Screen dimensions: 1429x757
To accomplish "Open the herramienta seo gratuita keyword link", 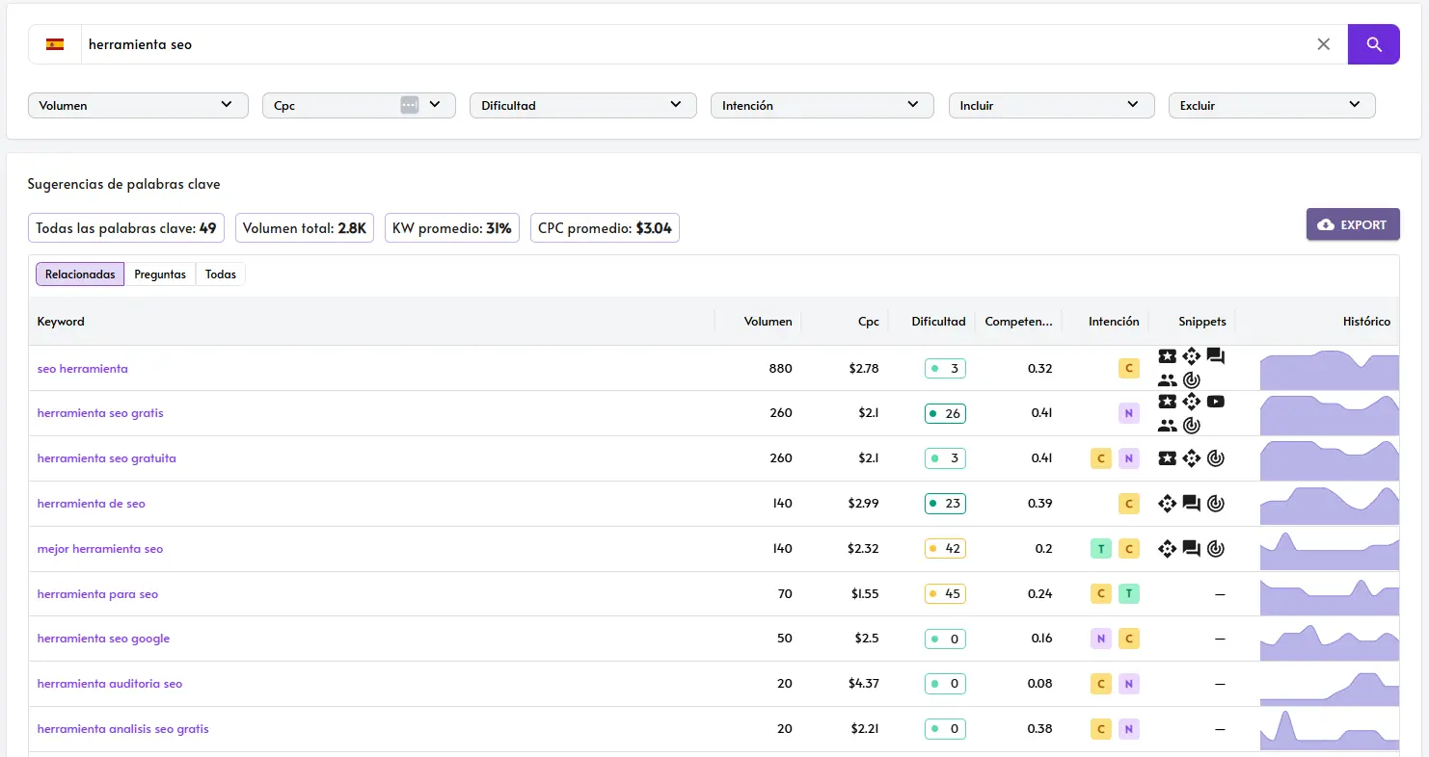I will (106, 458).
